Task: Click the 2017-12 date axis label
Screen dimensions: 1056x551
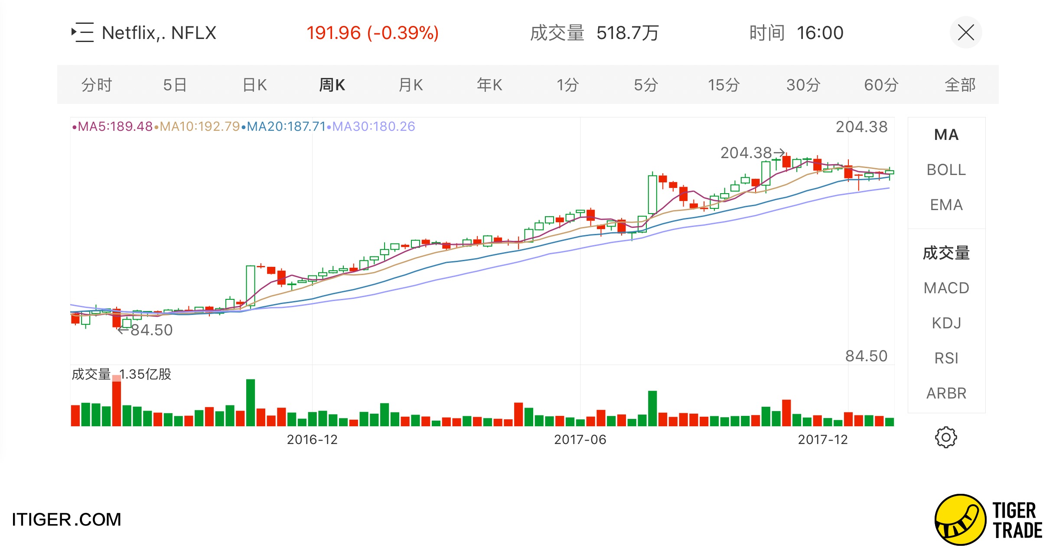Action: click(823, 440)
